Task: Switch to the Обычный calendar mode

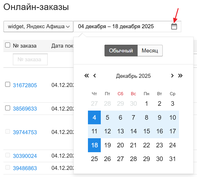Action: 121,51
